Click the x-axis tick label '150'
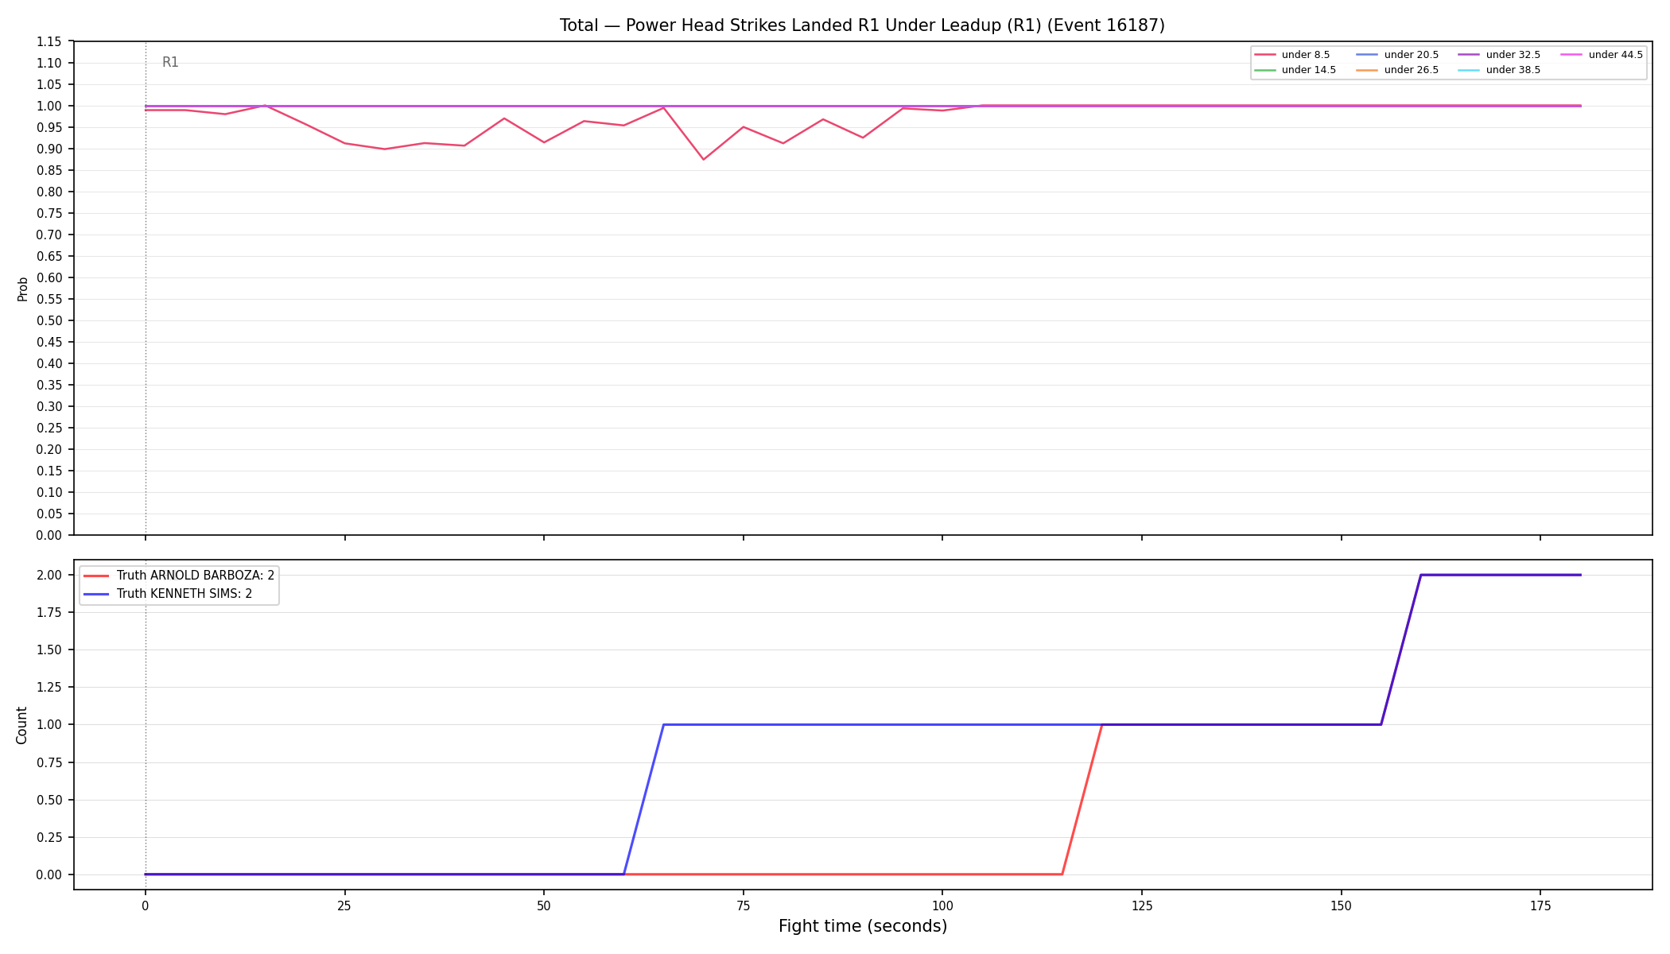 point(1341,906)
